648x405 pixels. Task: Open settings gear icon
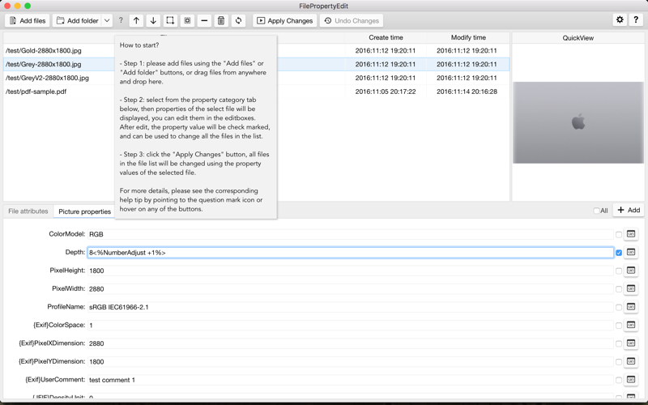pos(620,19)
